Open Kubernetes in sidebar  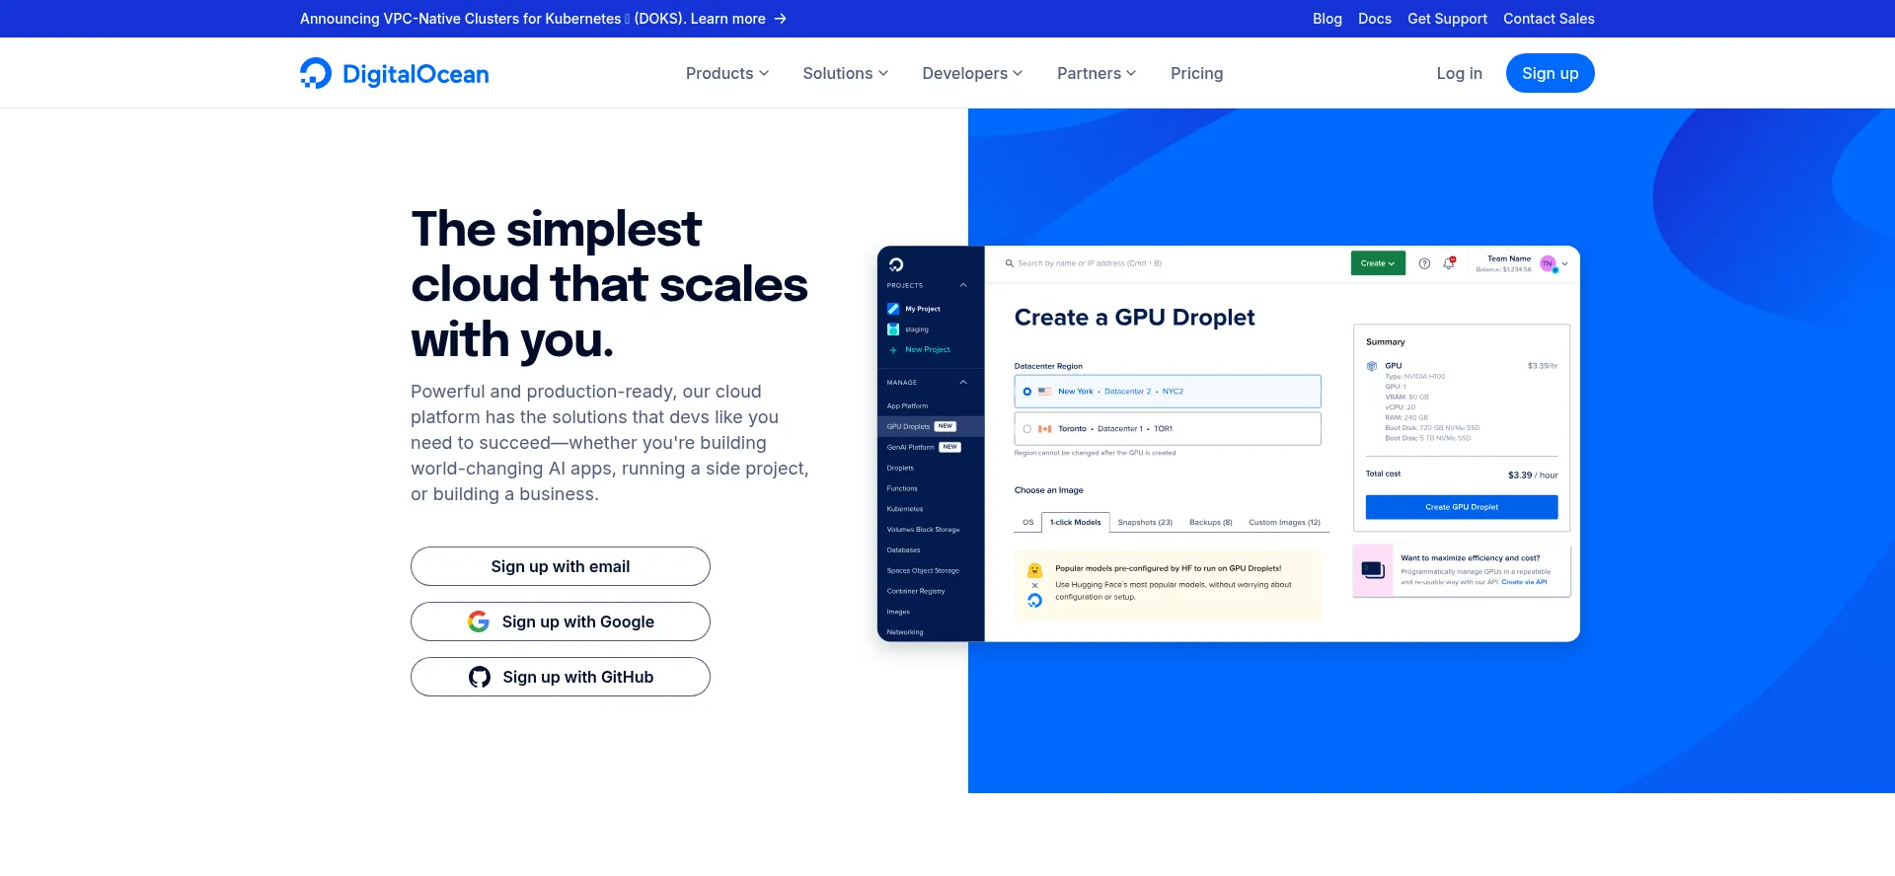coord(905,509)
